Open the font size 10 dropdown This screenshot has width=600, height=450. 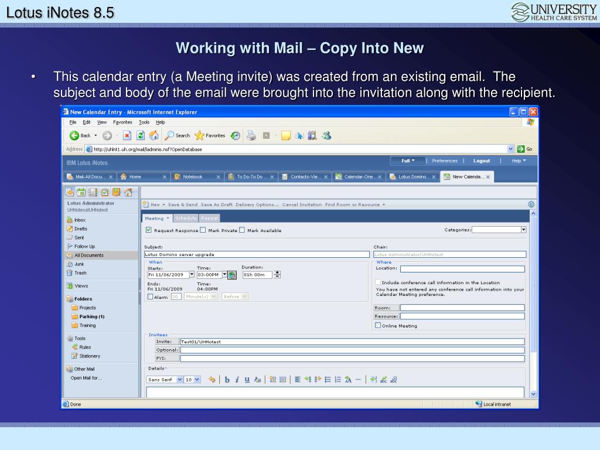(197, 380)
